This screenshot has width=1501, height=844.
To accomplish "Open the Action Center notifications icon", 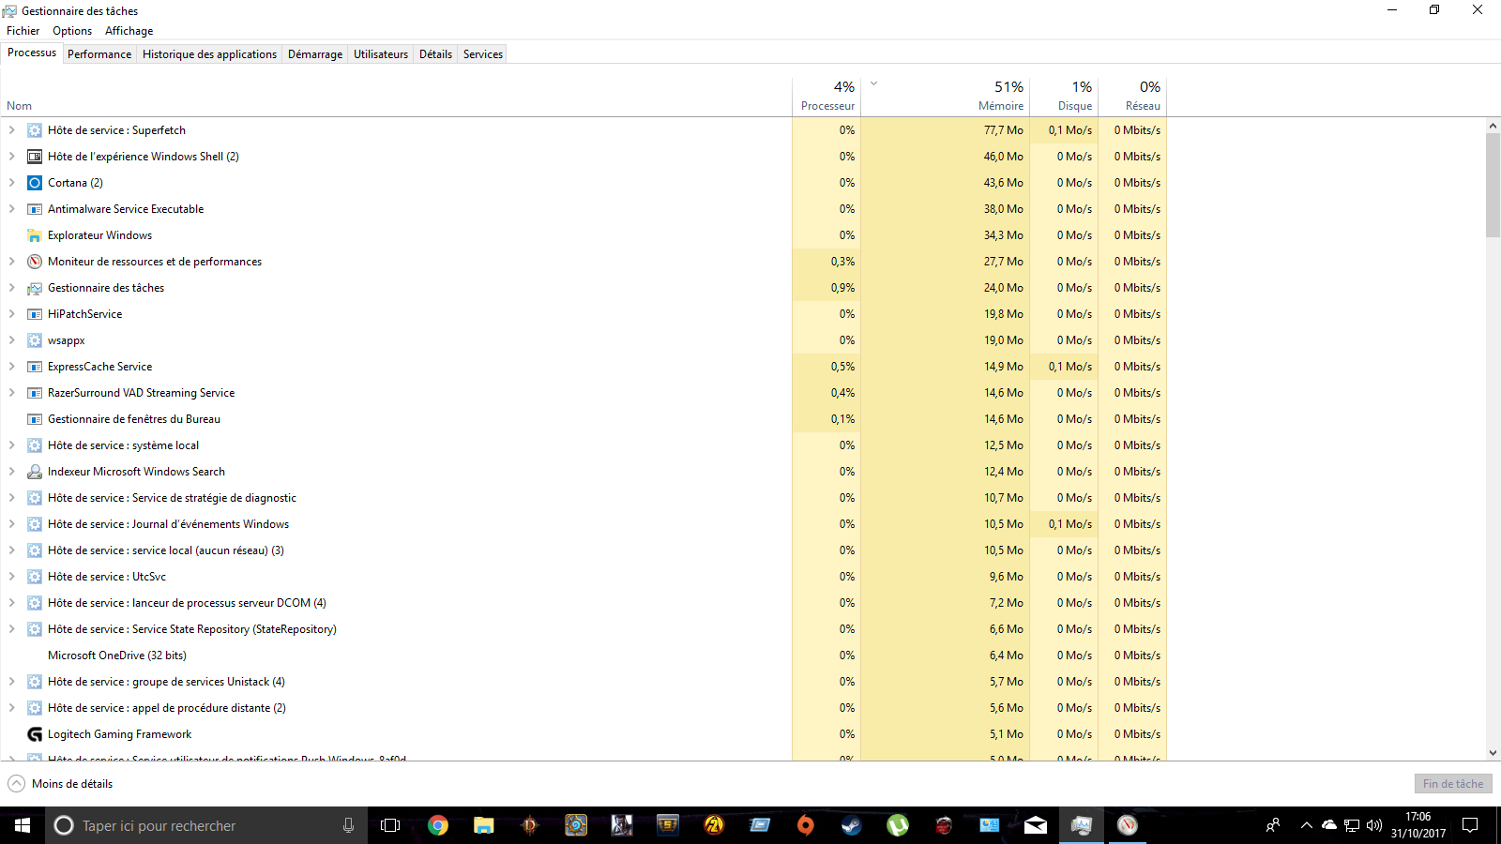I will 1470,825.
